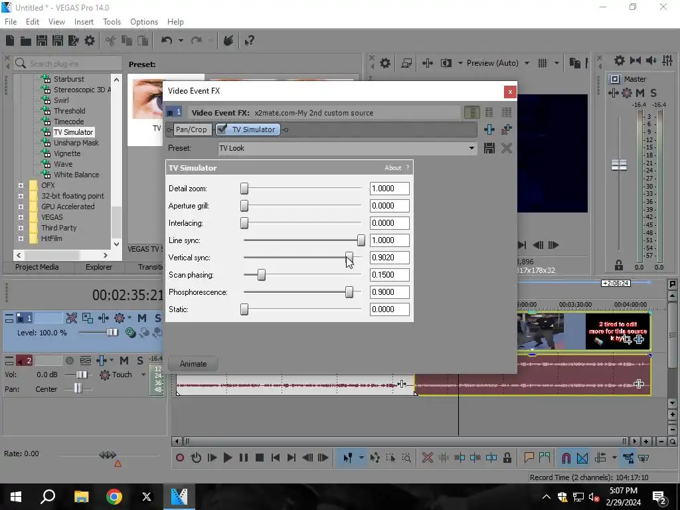Open File Explorer from taskbar
Screen dimensions: 680x510
point(81,497)
